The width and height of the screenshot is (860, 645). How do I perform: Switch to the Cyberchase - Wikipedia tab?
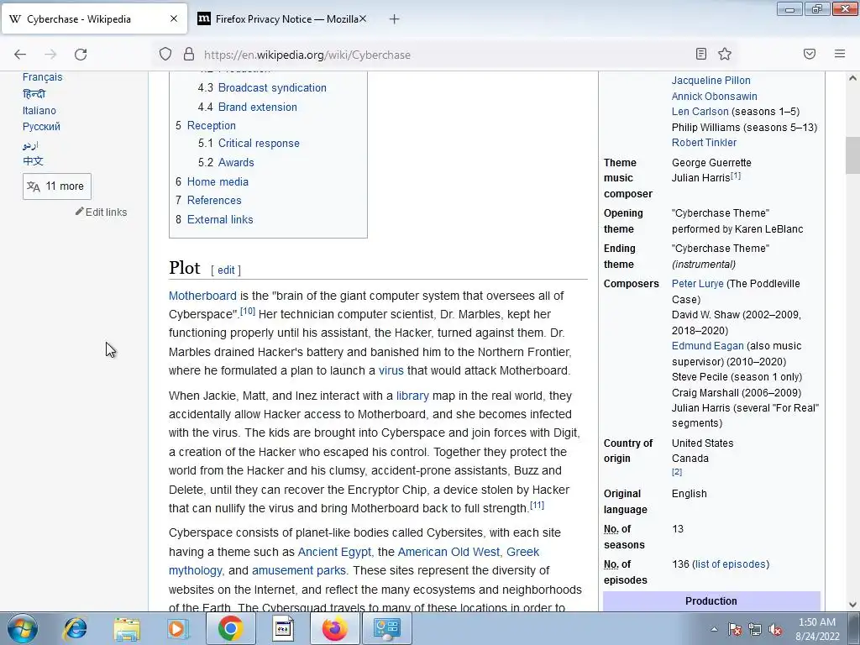click(x=94, y=19)
